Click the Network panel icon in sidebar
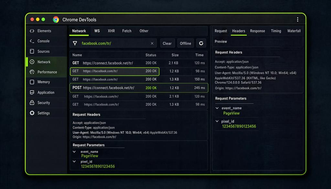The width and height of the screenshot is (331, 189). point(32,62)
